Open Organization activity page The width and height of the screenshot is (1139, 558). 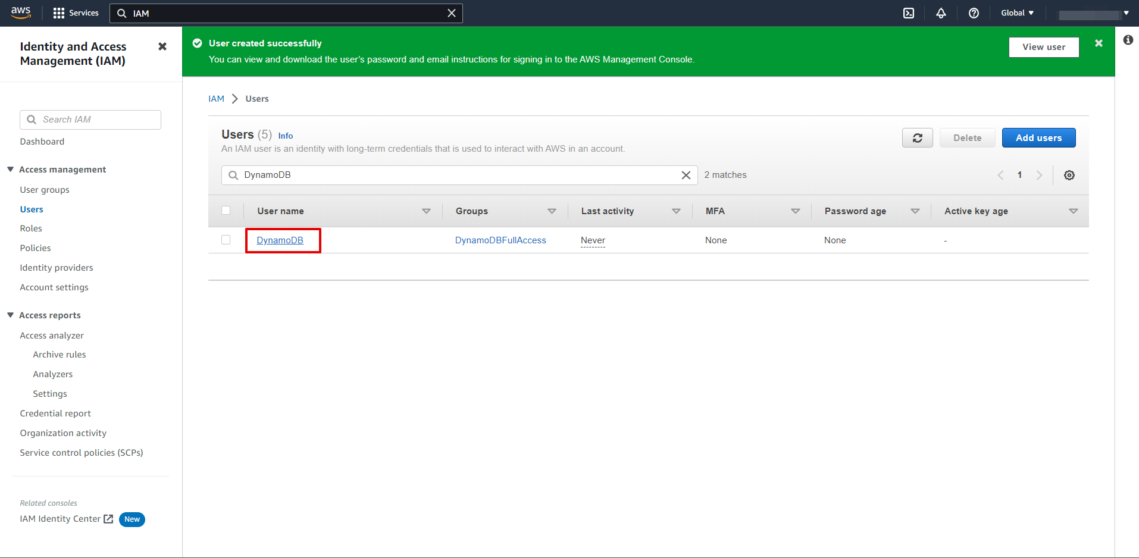coord(63,433)
